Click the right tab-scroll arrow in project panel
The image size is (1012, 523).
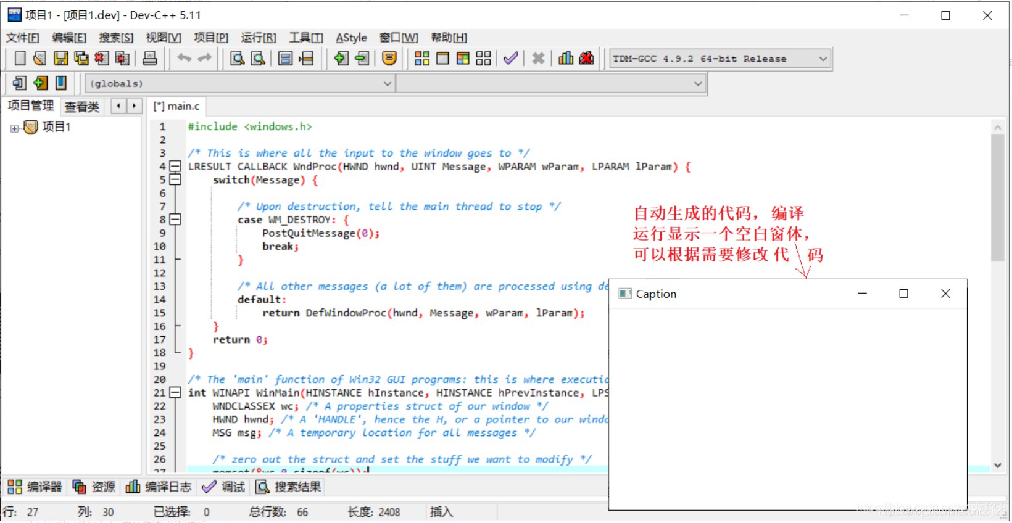coord(135,106)
